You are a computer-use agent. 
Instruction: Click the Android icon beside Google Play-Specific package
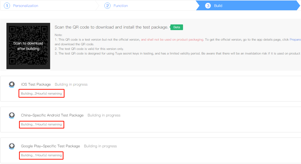(x=12, y=146)
